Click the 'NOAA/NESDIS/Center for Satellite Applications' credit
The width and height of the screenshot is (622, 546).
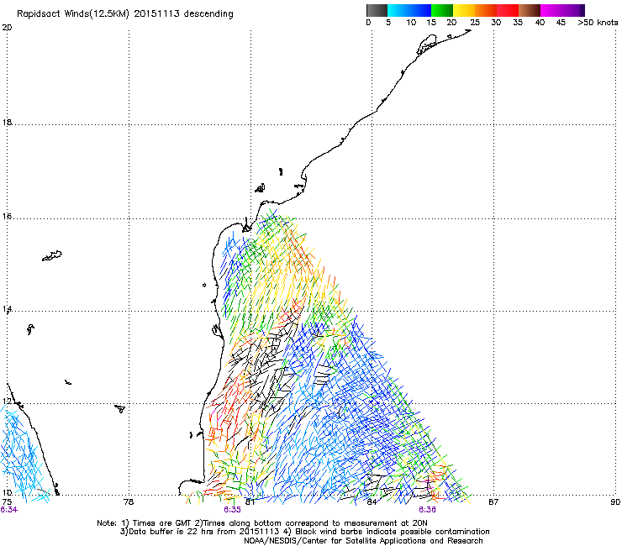pos(335,541)
